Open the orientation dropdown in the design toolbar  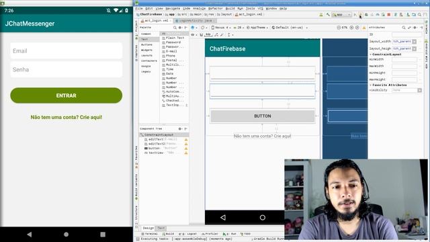[204, 28]
